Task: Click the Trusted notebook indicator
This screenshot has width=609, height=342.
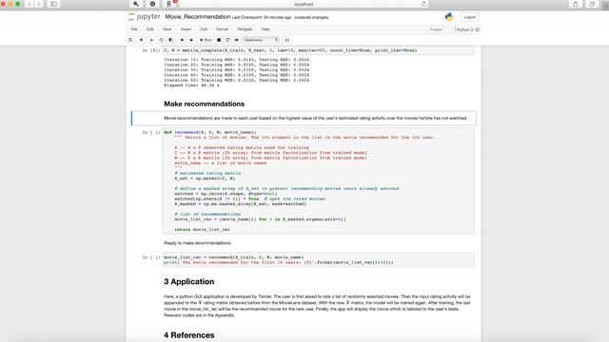Action: coord(436,29)
